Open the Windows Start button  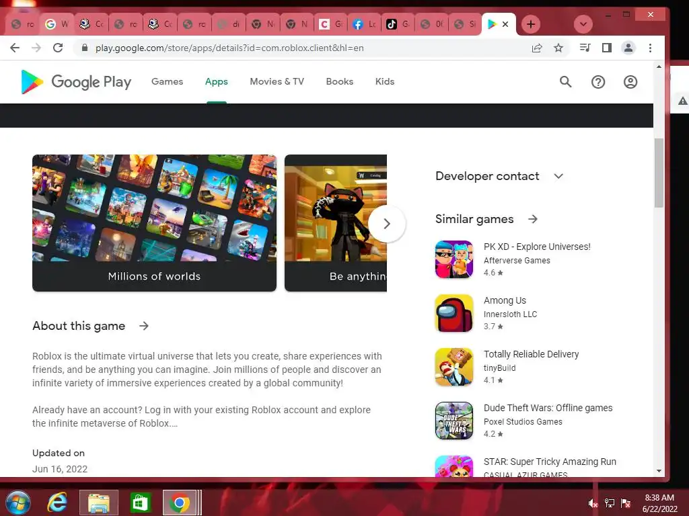coord(18,503)
